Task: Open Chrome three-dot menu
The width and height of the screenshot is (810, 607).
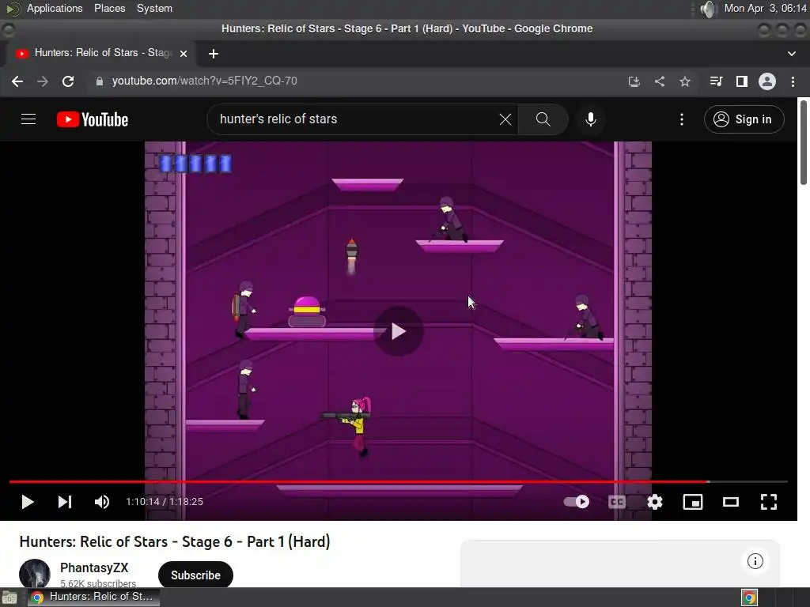Action: pyautogui.click(x=793, y=81)
